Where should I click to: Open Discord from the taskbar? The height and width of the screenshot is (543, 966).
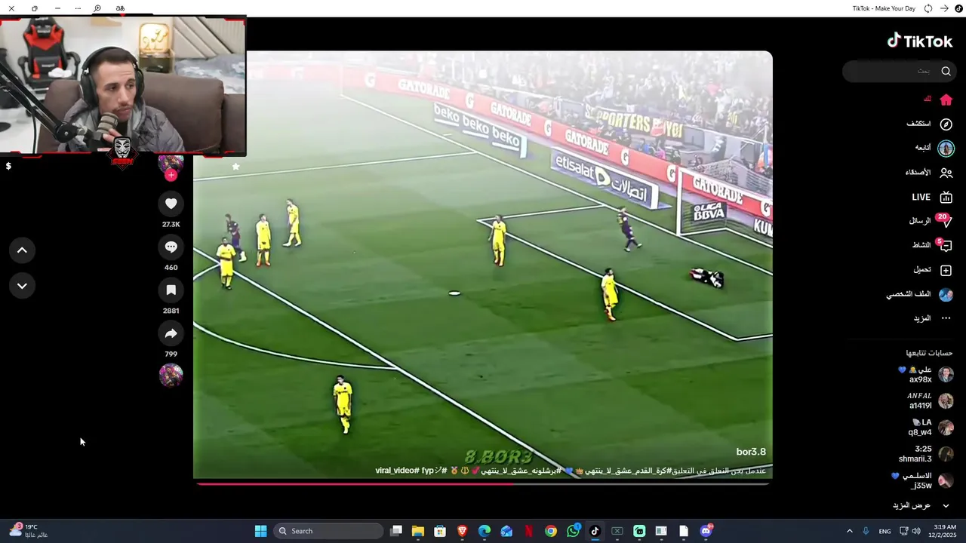coord(706,531)
